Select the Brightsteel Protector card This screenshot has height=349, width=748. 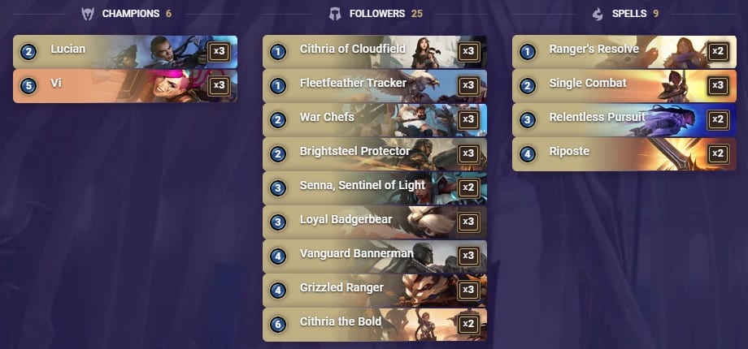tap(375, 153)
